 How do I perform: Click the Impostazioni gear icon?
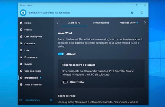pos(21,78)
